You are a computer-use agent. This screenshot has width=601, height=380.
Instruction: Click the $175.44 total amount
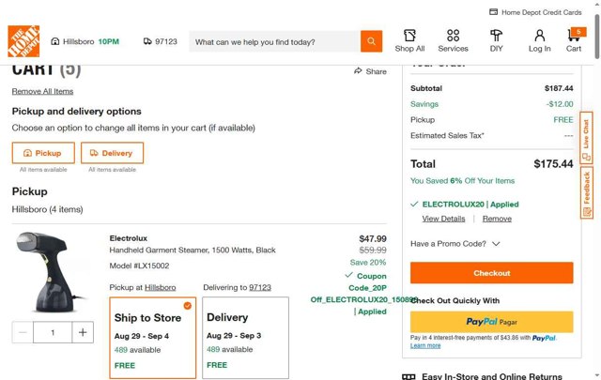coord(553,164)
